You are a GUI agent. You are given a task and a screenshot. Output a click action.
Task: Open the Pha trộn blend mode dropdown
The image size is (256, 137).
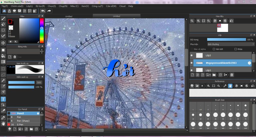[231, 44]
